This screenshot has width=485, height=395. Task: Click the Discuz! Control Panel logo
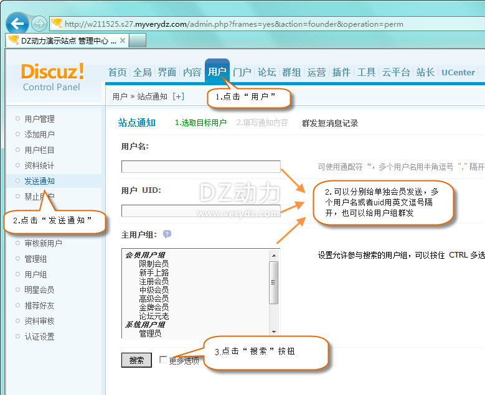click(x=52, y=77)
